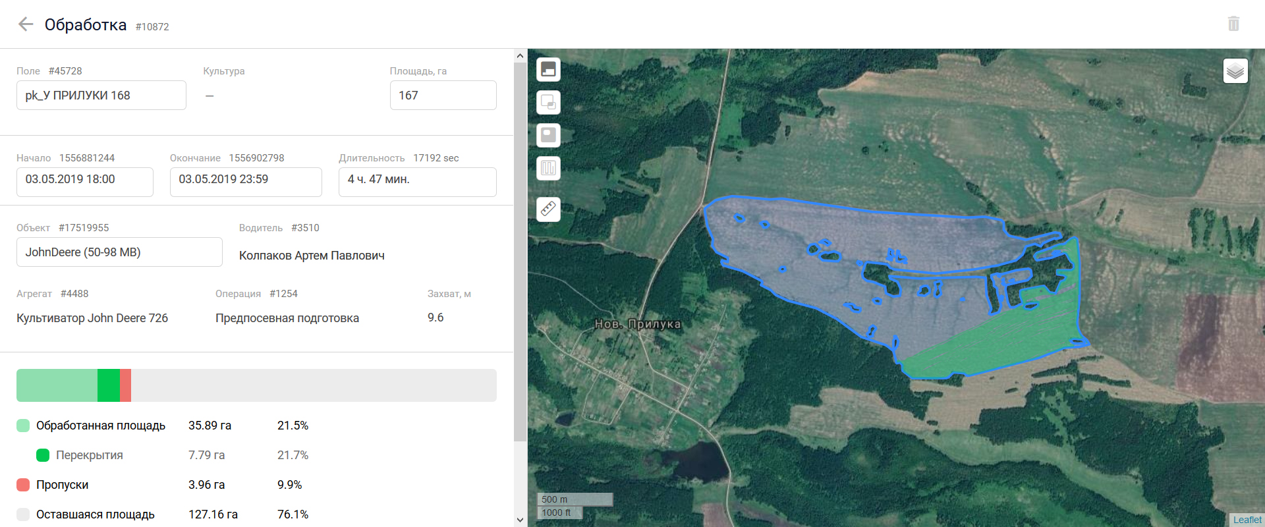Show the track lines layer button
The image size is (1265, 527).
[548, 168]
